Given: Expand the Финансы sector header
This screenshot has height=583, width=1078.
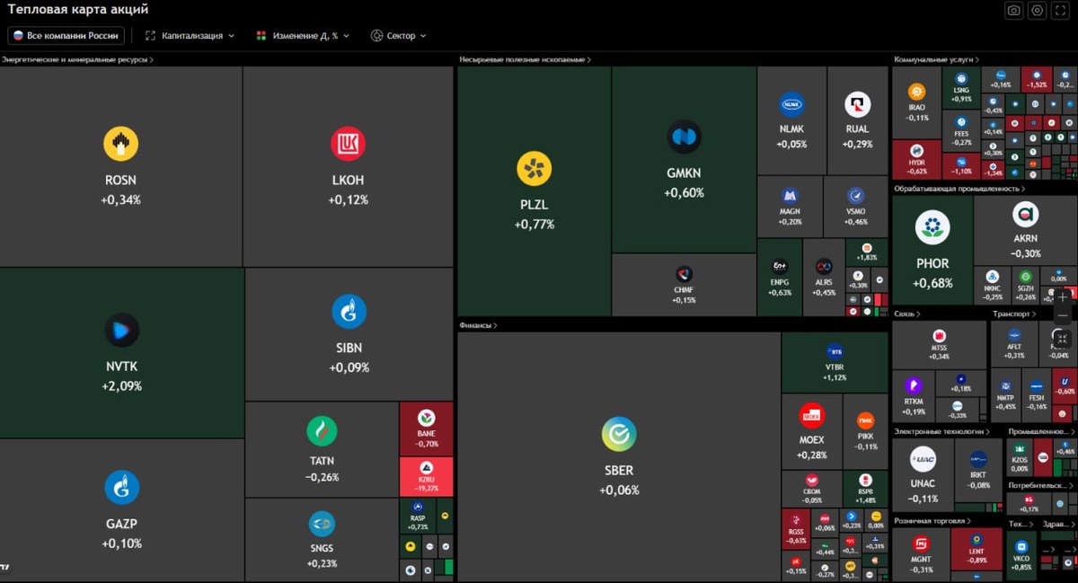Looking at the screenshot, I should pos(478,325).
